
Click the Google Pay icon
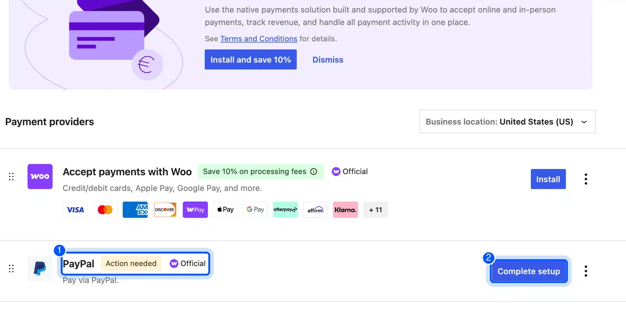coord(255,210)
